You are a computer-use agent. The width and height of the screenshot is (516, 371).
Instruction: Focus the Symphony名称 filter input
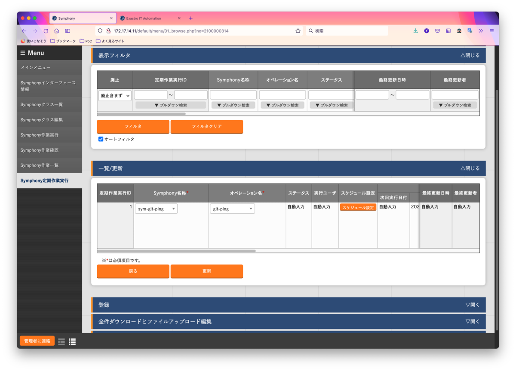[x=233, y=95]
